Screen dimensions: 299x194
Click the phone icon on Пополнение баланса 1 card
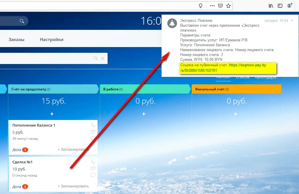[x=93, y=125]
